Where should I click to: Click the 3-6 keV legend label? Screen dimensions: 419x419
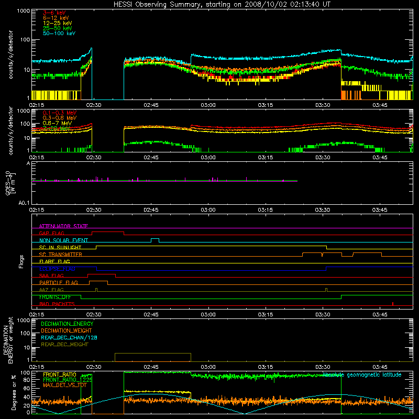point(54,13)
